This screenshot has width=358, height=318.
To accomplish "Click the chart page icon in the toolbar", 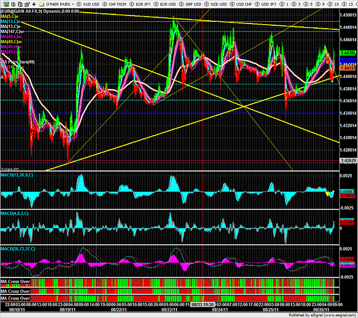I will 13,4.
